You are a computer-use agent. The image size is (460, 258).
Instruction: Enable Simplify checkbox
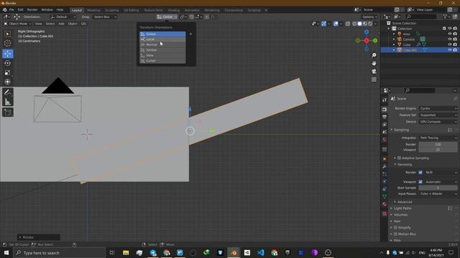pos(395,228)
